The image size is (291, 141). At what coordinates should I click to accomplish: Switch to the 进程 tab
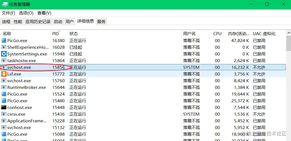(x=6, y=21)
